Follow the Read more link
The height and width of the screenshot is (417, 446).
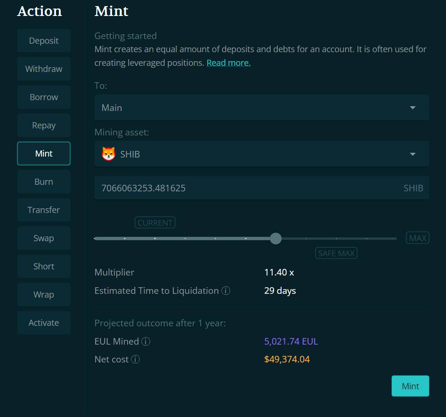pyautogui.click(x=228, y=63)
